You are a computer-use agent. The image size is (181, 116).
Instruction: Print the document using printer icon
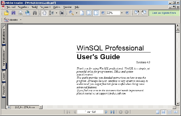point(20,13)
